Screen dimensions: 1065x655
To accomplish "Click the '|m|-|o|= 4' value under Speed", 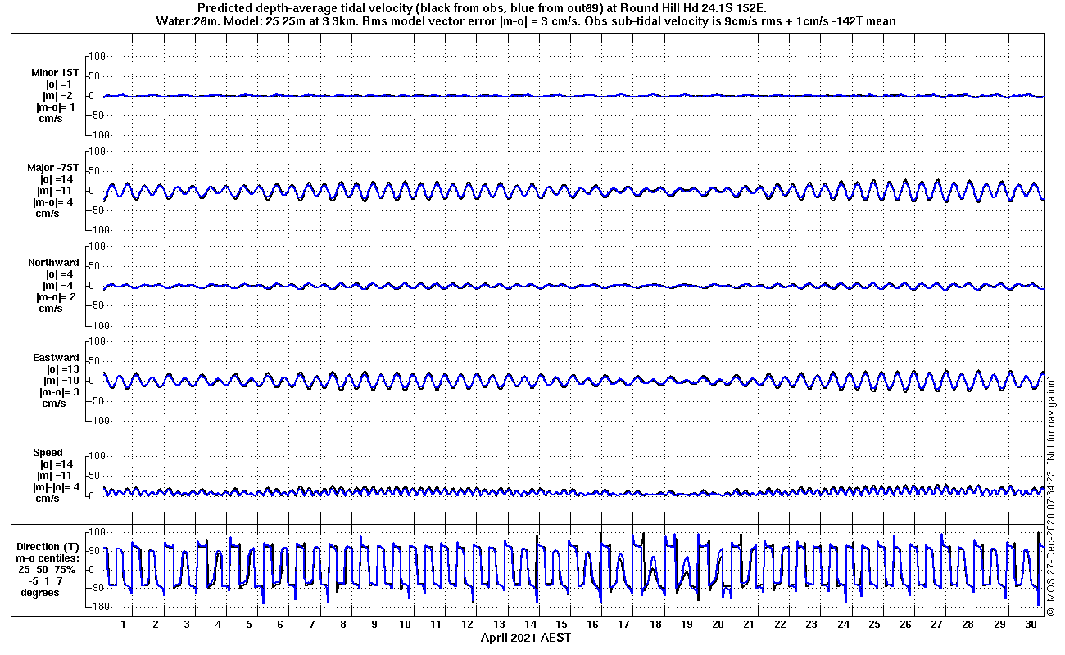I will click(x=57, y=487).
